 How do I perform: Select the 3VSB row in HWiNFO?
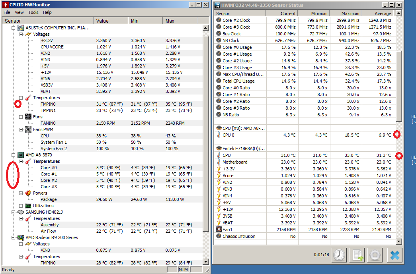coord(304,216)
